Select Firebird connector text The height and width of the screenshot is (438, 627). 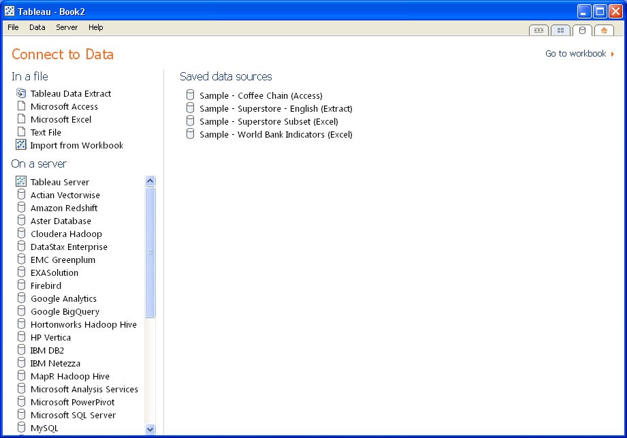point(46,285)
